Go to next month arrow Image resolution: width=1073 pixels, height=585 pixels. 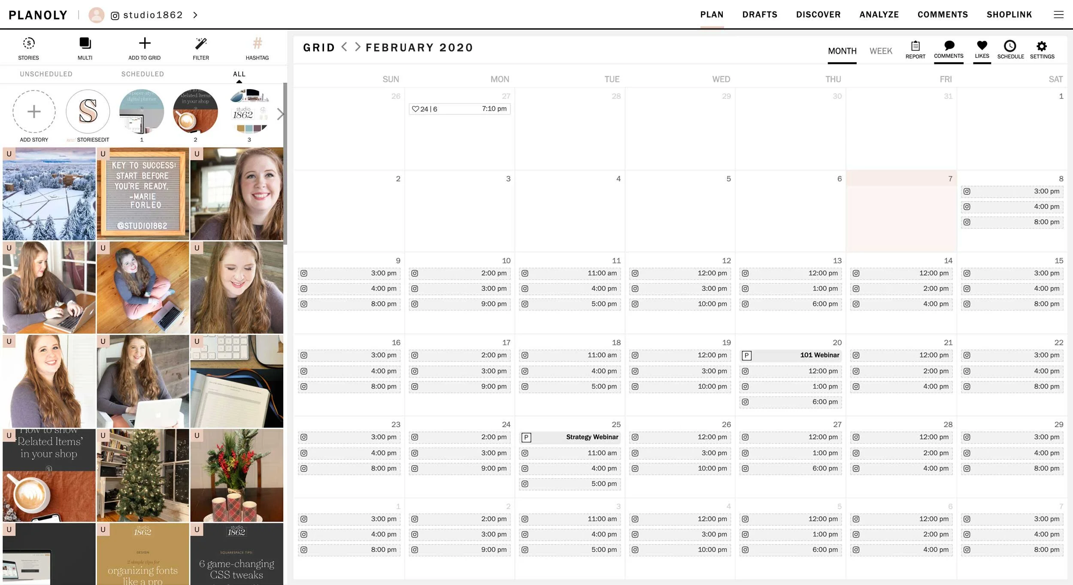click(x=358, y=47)
